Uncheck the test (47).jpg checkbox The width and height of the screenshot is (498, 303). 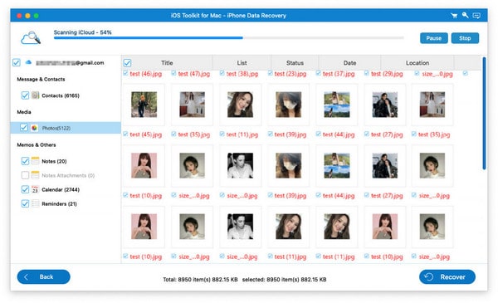click(x=173, y=73)
